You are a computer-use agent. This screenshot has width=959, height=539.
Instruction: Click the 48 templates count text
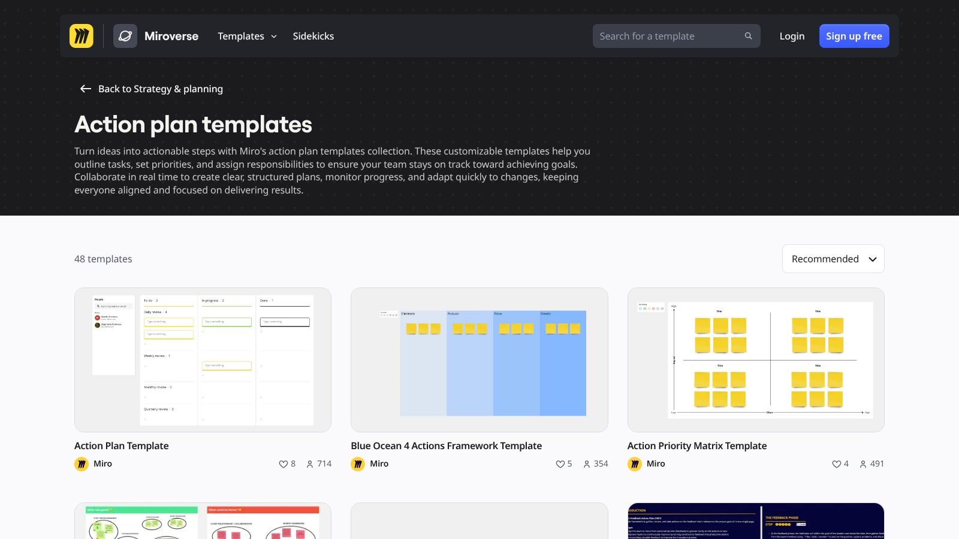[103, 259]
